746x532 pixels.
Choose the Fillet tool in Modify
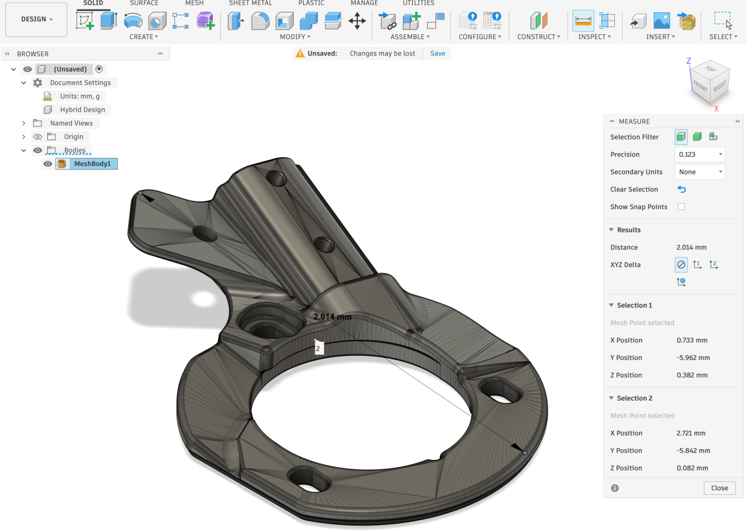[x=260, y=21]
